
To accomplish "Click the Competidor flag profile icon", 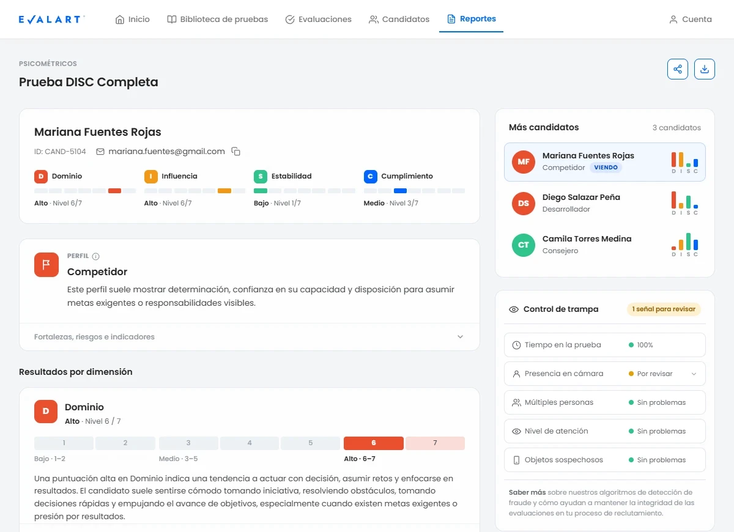I will pyautogui.click(x=46, y=265).
